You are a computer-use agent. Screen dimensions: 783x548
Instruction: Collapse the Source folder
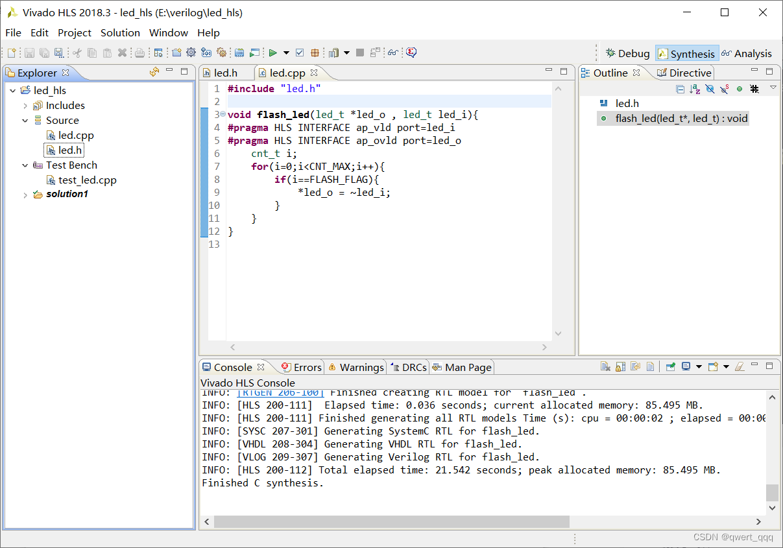click(25, 121)
